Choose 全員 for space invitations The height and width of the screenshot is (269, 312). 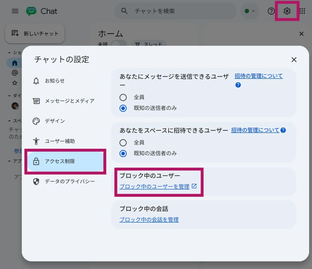(123, 143)
